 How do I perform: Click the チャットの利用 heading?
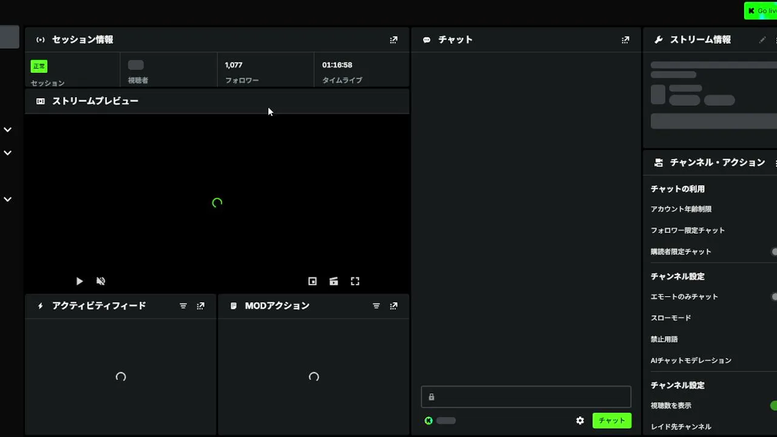[677, 189]
